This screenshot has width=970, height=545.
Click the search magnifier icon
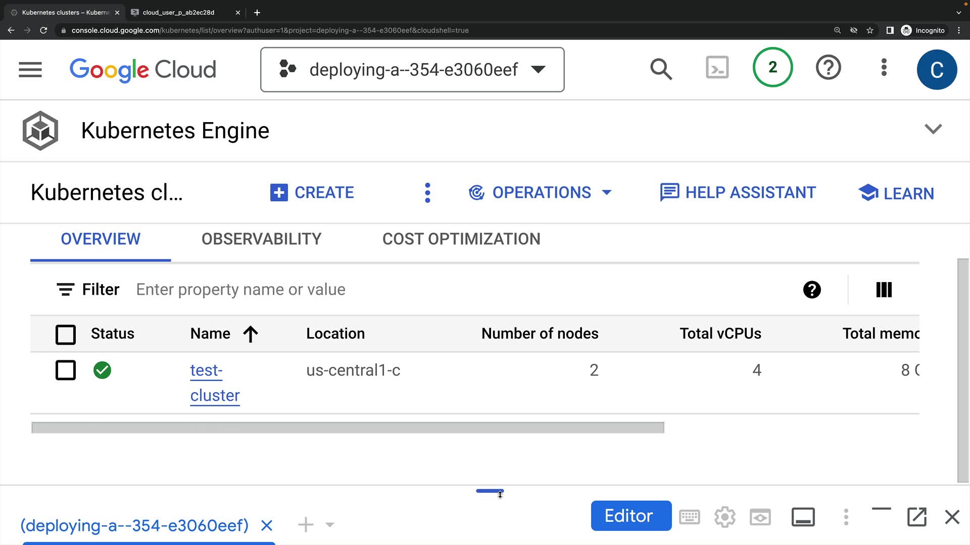(661, 69)
